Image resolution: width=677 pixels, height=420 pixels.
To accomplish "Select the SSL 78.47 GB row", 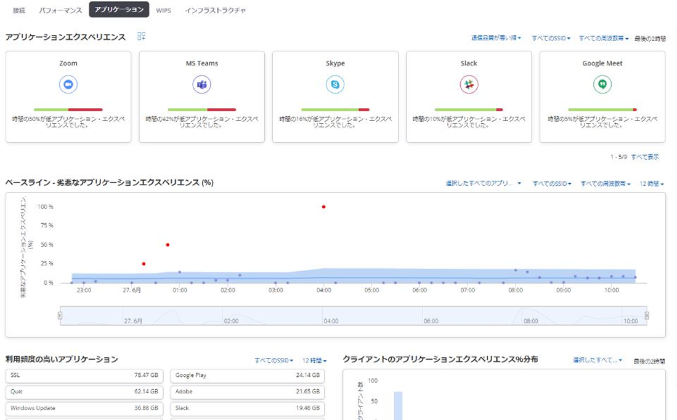I will (84, 376).
